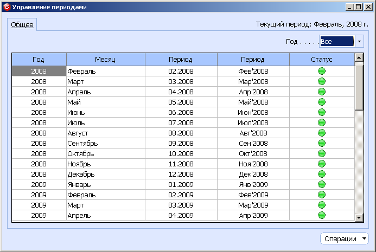Click the green status icon for January 2009
The image size is (376, 252).
322,184
